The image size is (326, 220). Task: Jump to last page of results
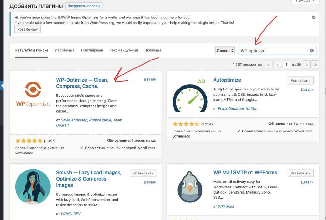315,64
